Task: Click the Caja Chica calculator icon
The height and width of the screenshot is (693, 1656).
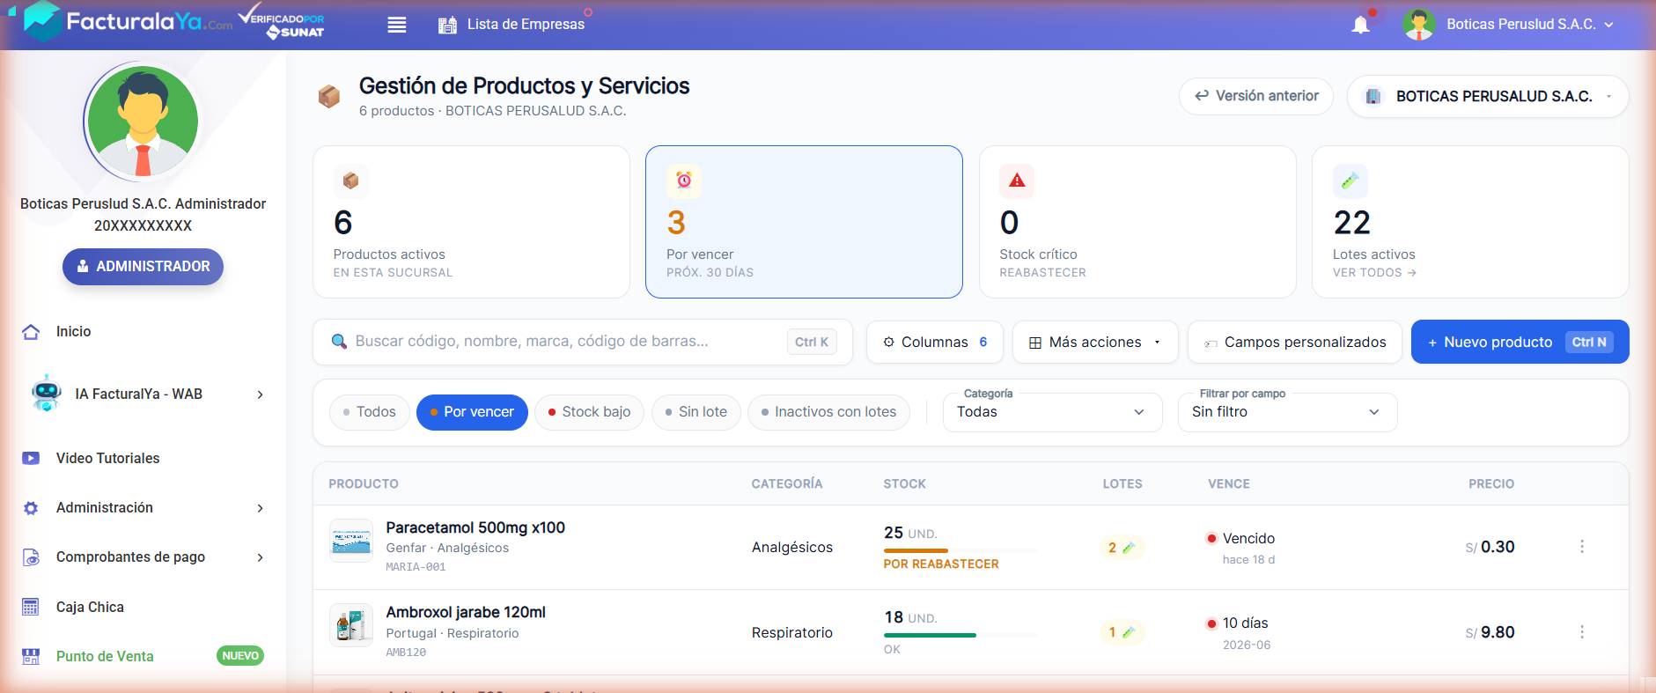Action: click(31, 607)
